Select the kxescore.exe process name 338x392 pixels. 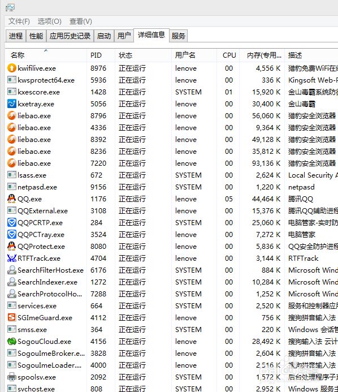(x=39, y=92)
